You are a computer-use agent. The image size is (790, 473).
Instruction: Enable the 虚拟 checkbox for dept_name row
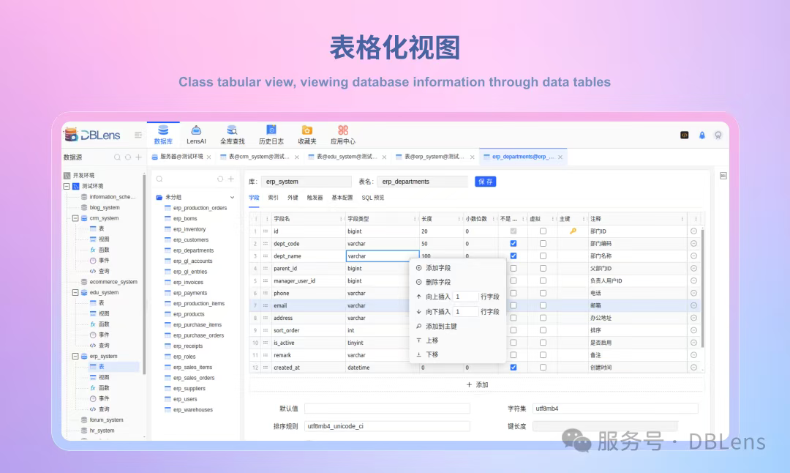543,255
